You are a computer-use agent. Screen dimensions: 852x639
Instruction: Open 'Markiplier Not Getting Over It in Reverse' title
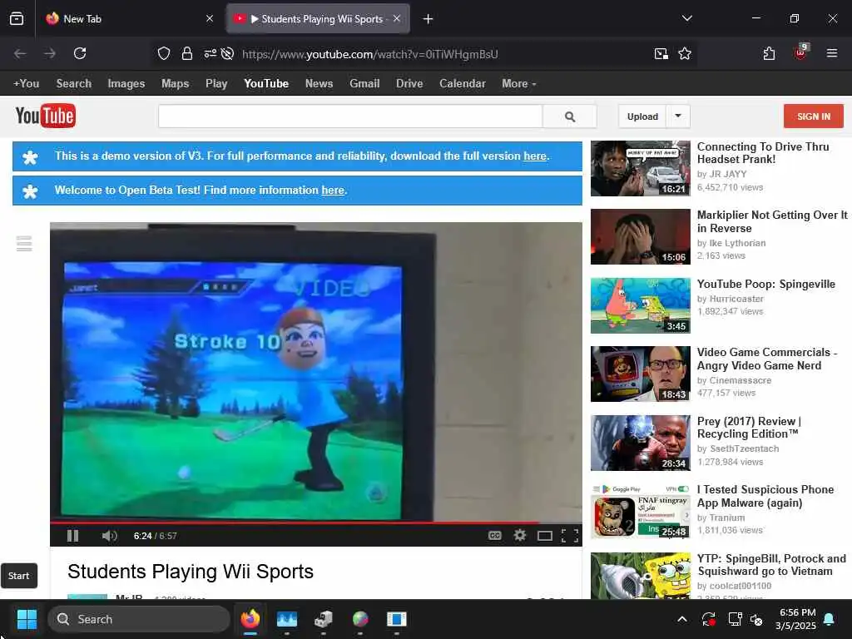click(x=771, y=221)
